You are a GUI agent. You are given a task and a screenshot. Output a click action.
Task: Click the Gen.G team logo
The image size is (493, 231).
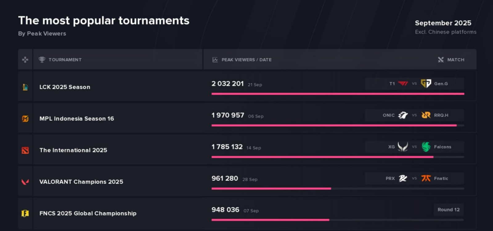[426, 84]
